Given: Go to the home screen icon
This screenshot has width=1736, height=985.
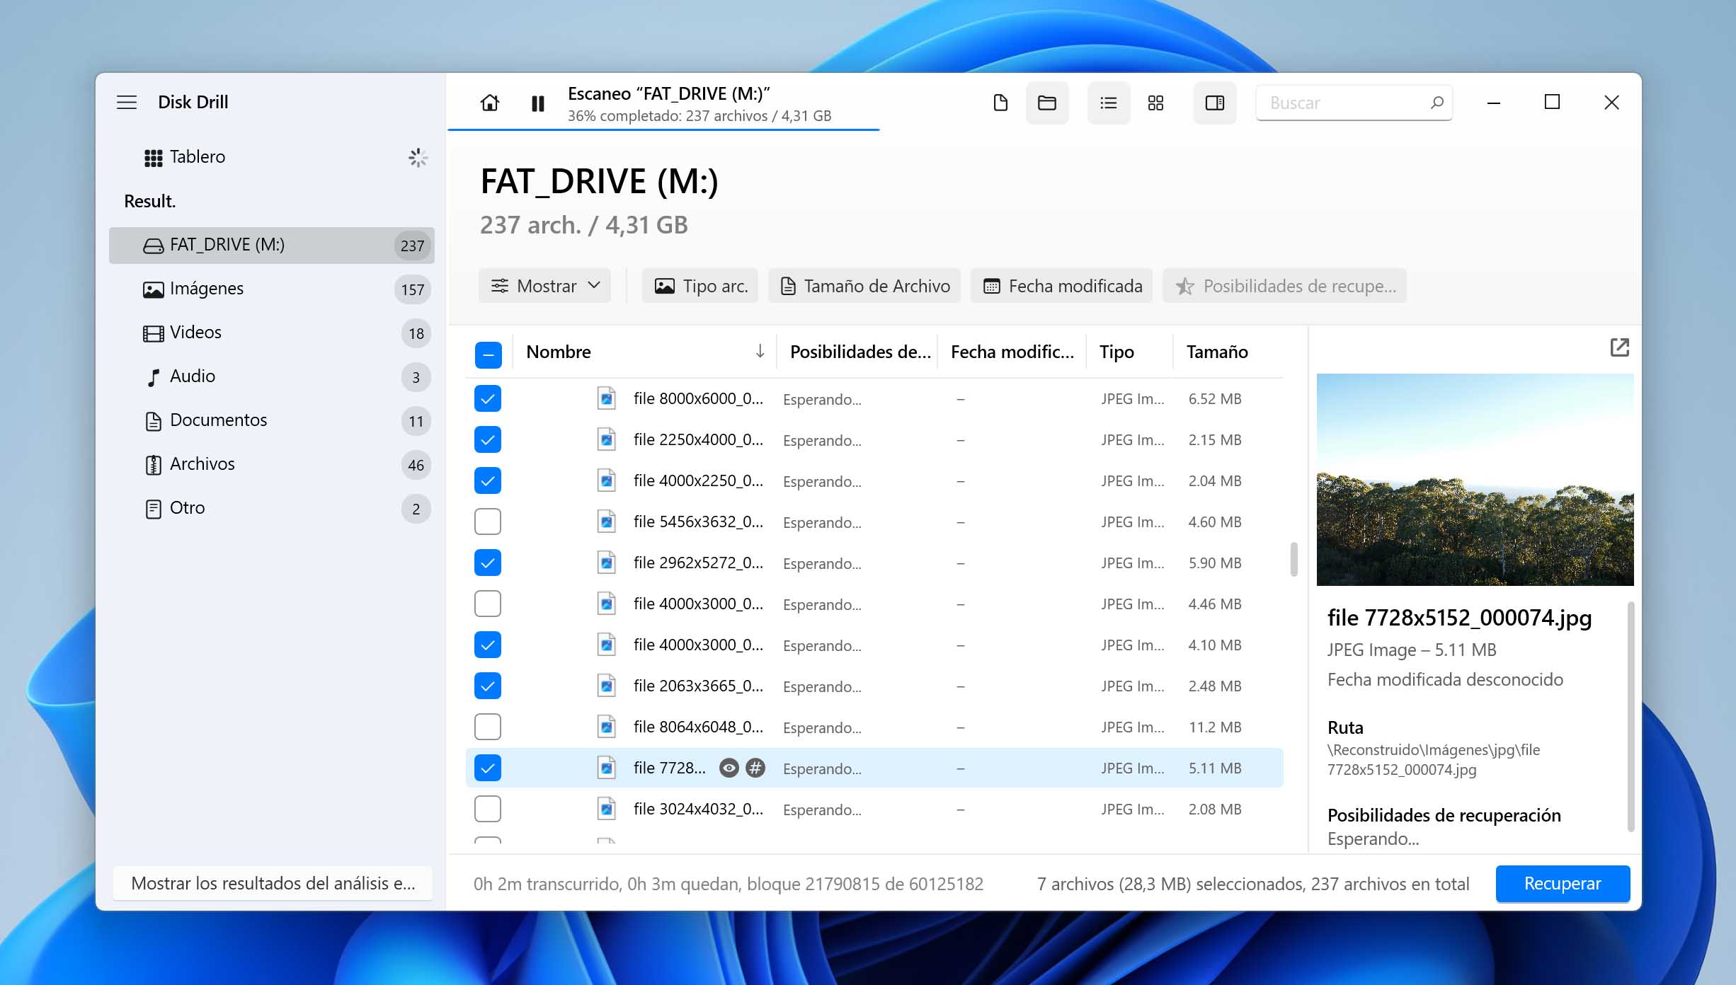Looking at the screenshot, I should (x=489, y=103).
